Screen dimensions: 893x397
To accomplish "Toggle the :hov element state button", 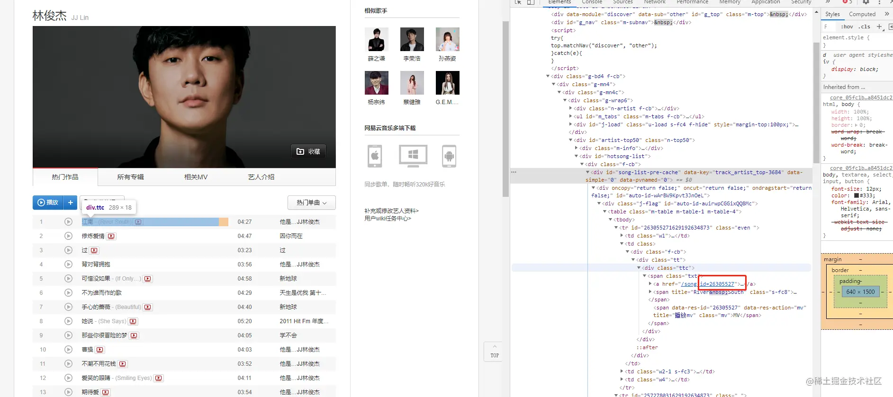I will point(847,26).
